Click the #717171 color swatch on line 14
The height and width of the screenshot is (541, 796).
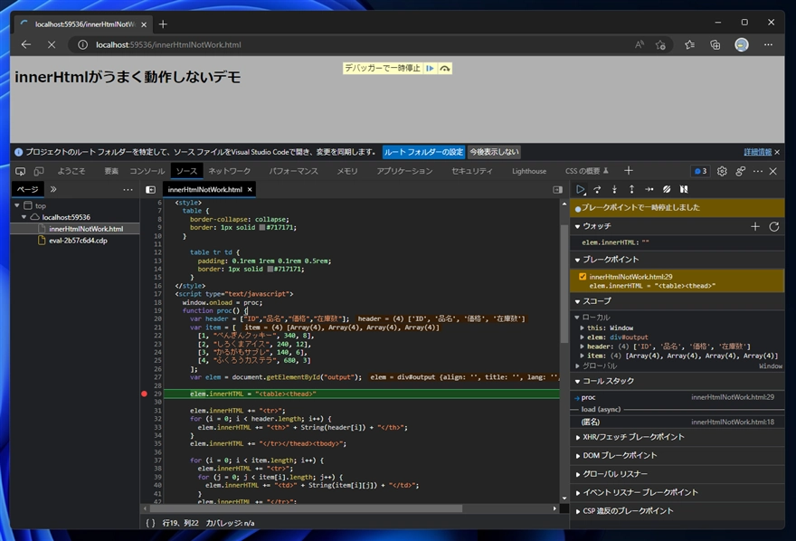270,269
